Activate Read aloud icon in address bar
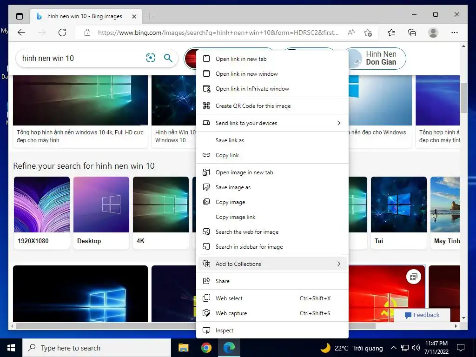476x357 pixels. 351,33
